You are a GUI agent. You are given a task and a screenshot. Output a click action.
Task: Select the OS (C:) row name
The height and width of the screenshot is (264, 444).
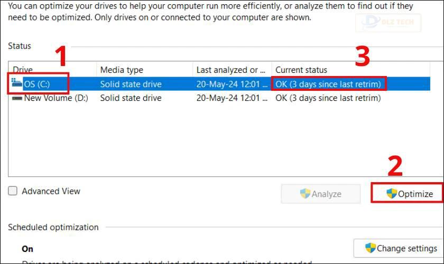pos(37,84)
